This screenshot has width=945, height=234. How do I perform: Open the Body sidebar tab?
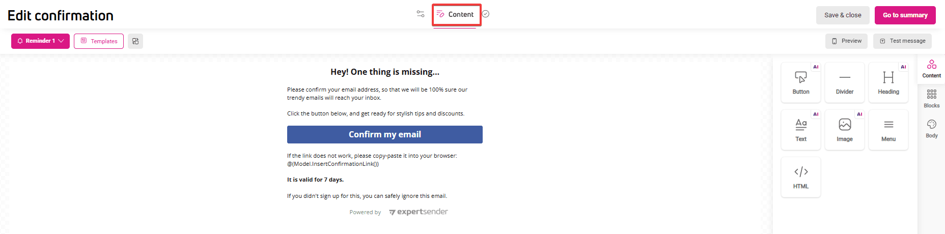point(931,128)
